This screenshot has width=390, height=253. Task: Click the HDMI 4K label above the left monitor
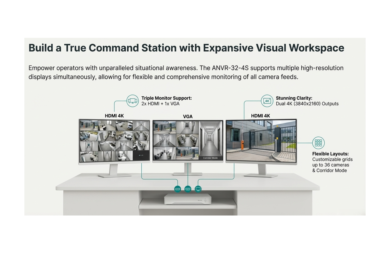click(114, 116)
